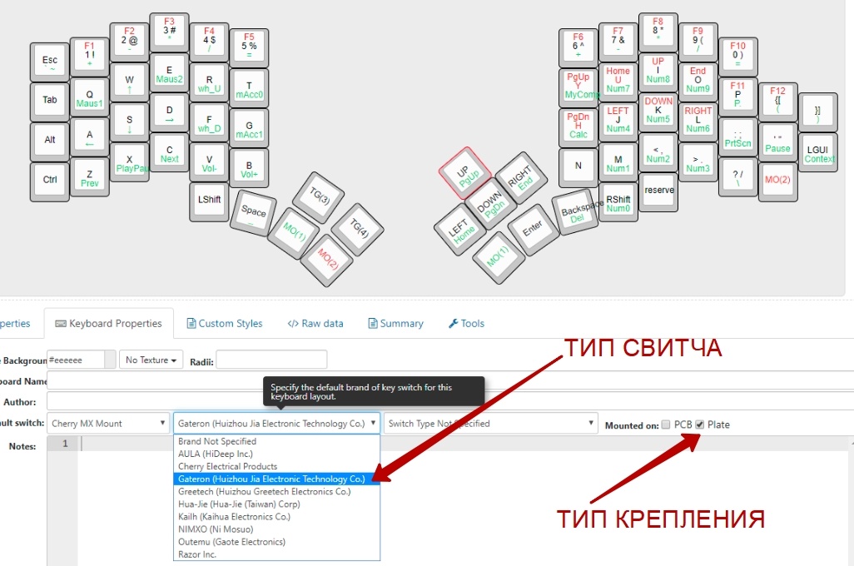Select the Q Maus1 key
Image resolution: width=854 pixels, height=566 pixels.
point(89,97)
